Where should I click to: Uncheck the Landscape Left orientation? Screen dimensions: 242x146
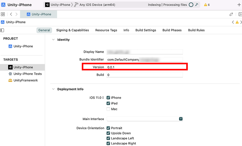(x=108, y=138)
